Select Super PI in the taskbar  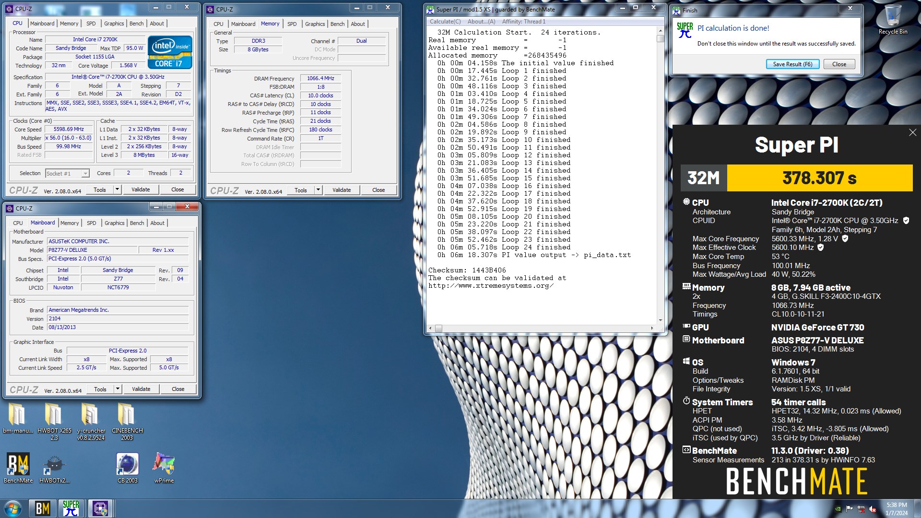pyautogui.click(x=71, y=508)
